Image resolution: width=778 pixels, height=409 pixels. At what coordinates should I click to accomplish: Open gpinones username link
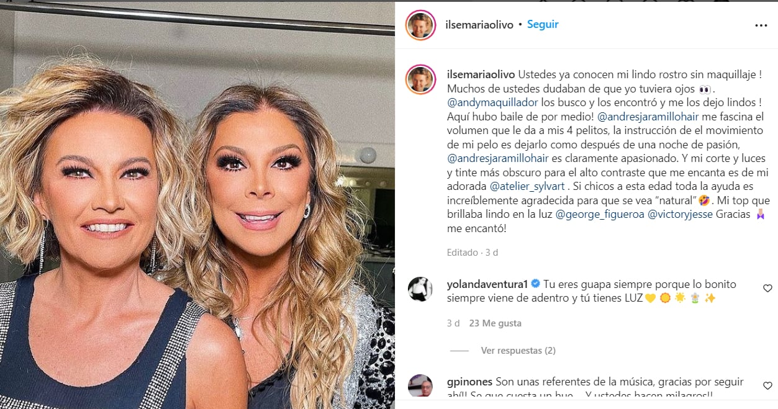[x=470, y=382]
